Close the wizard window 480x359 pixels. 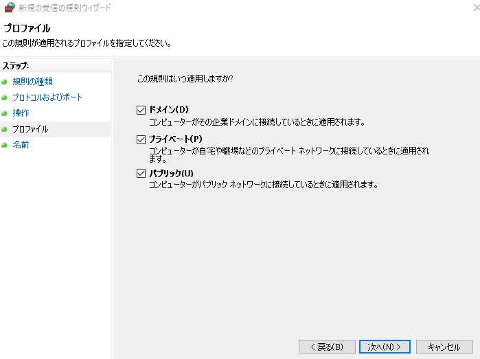tap(476, 8)
